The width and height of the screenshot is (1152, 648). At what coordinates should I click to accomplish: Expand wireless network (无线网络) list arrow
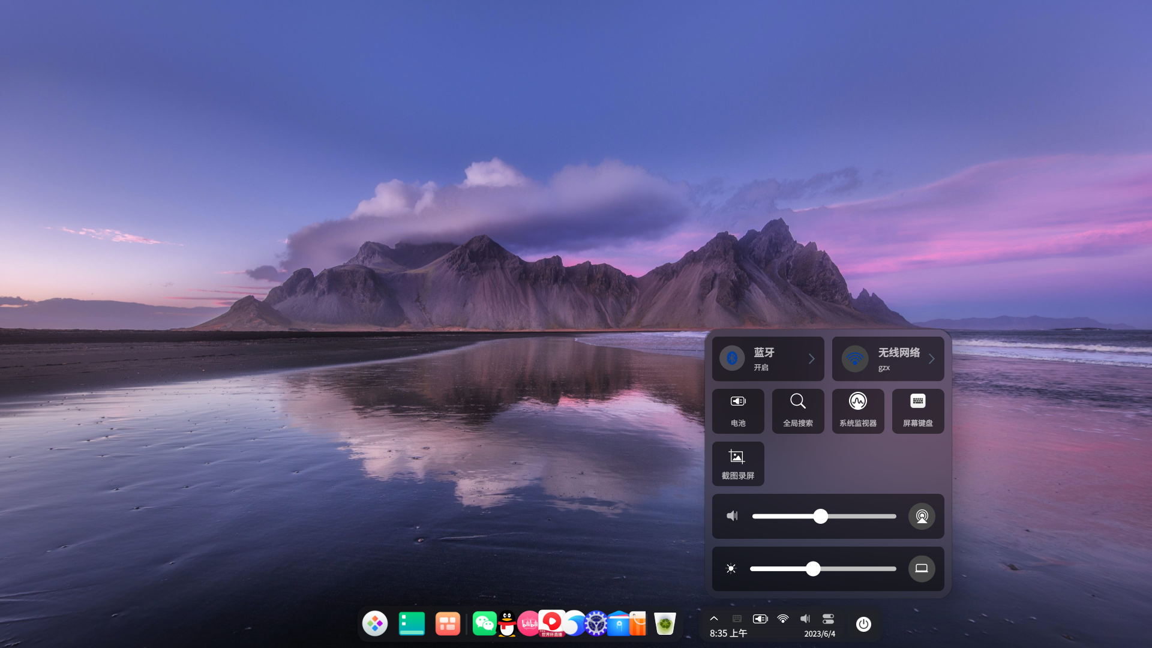pyautogui.click(x=932, y=359)
